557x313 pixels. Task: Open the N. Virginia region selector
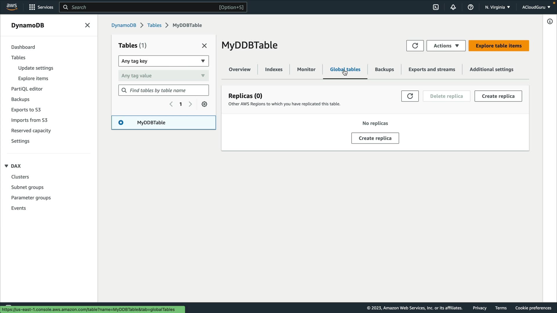coord(497,7)
